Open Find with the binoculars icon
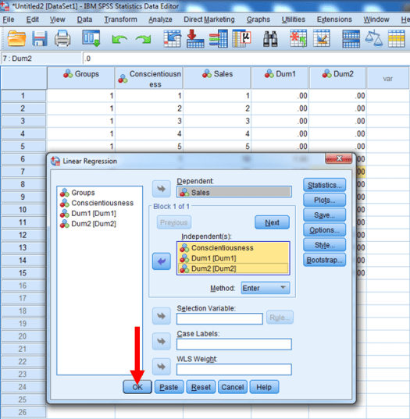 pos(270,39)
